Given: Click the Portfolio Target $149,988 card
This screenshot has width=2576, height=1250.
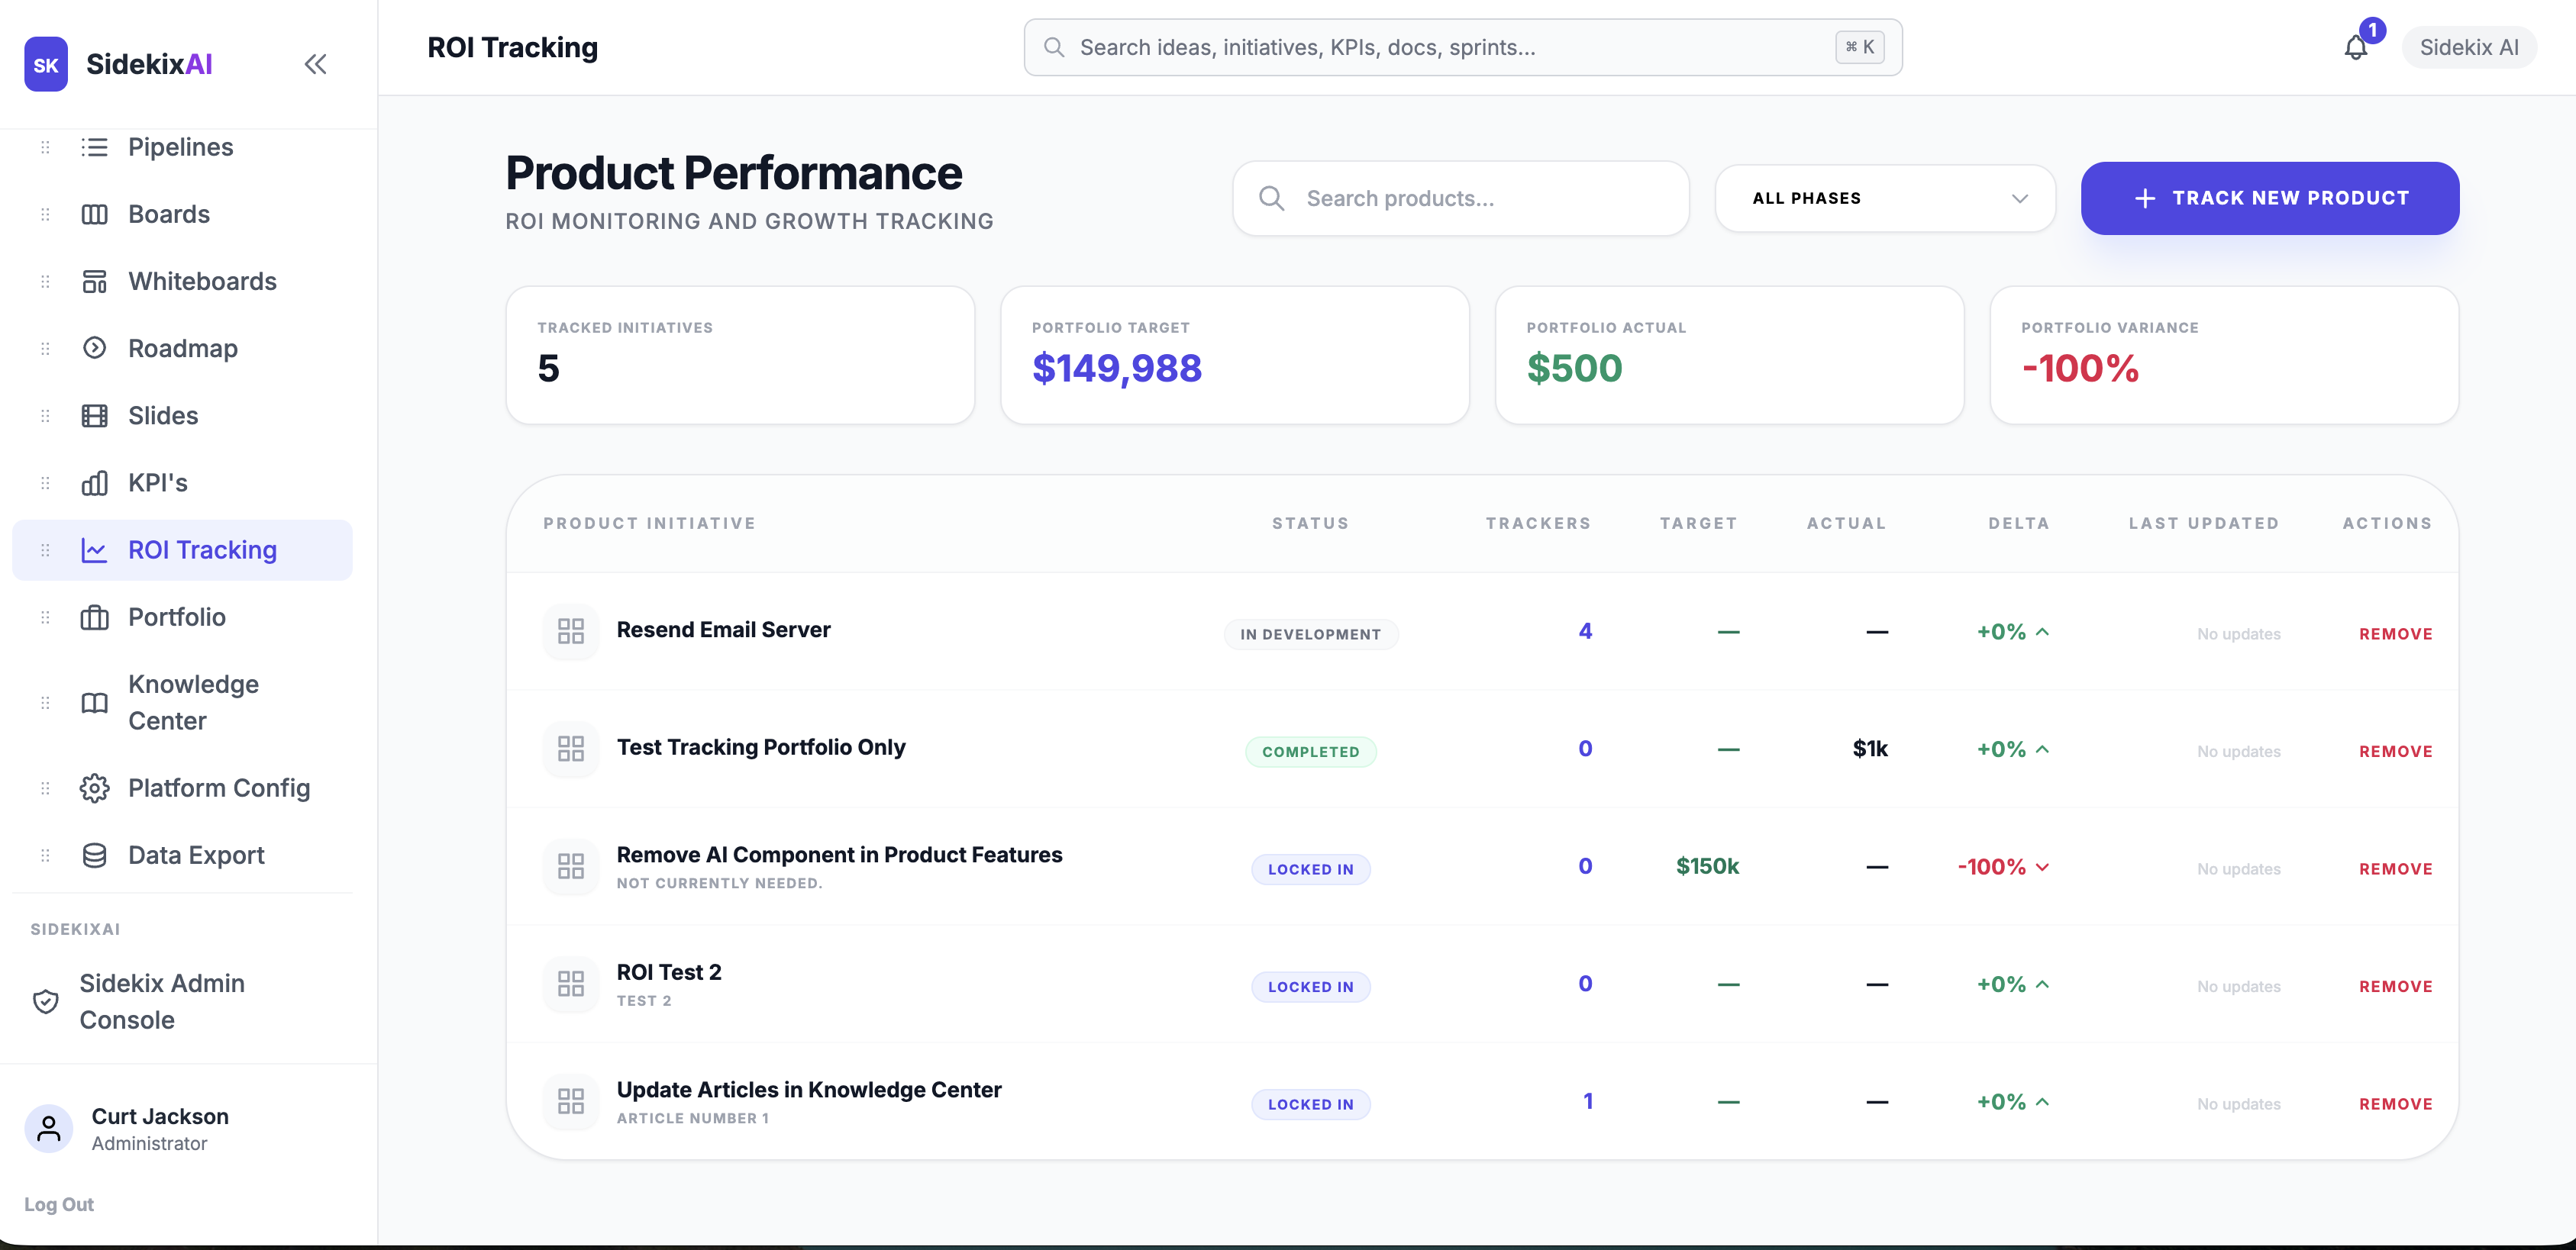Looking at the screenshot, I should pyautogui.click(x=1234, y=355).
